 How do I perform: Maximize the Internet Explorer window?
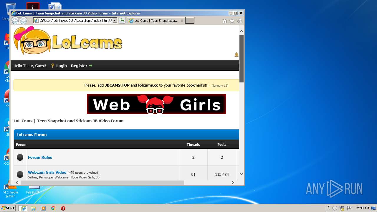coord(235,13)
